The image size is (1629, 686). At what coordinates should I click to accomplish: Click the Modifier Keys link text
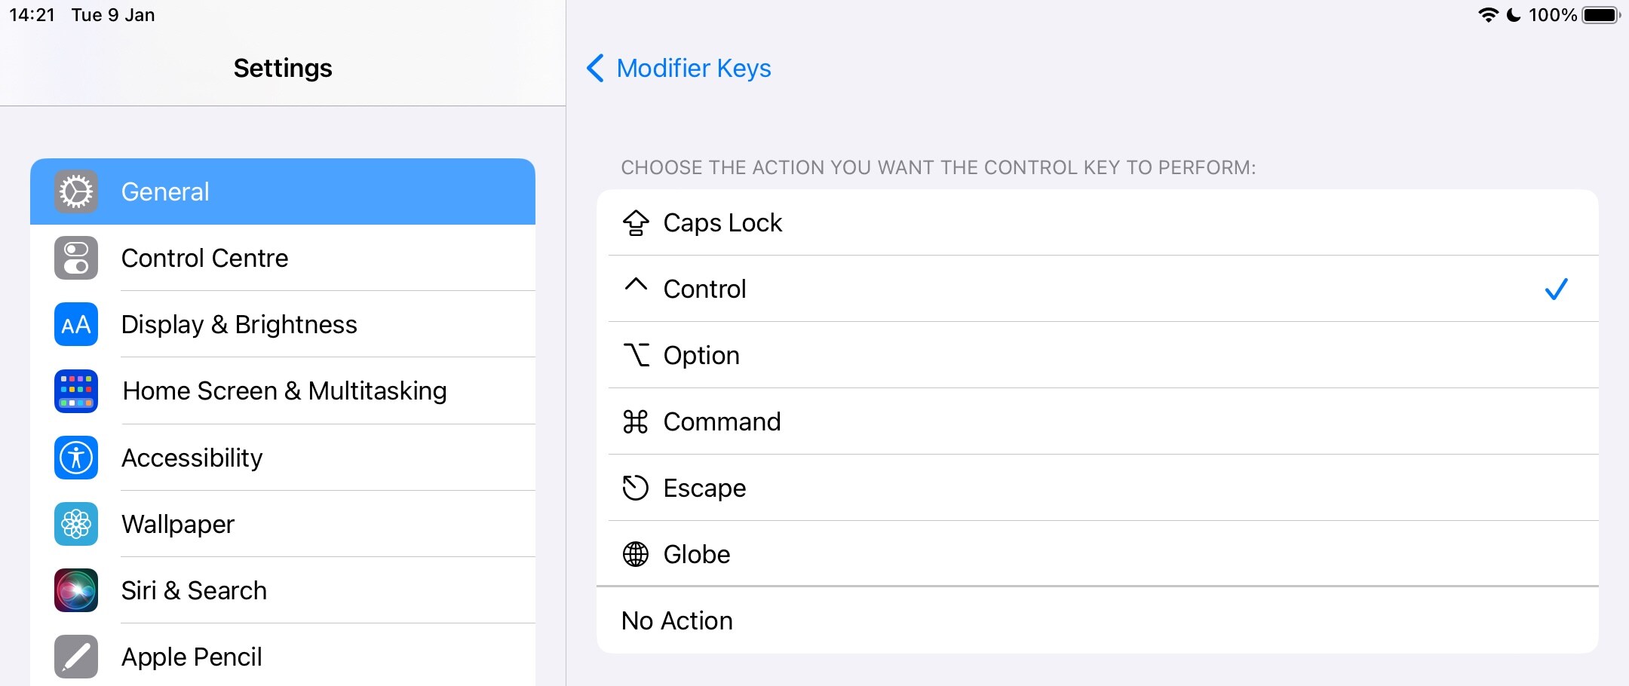tap(693, 68)
